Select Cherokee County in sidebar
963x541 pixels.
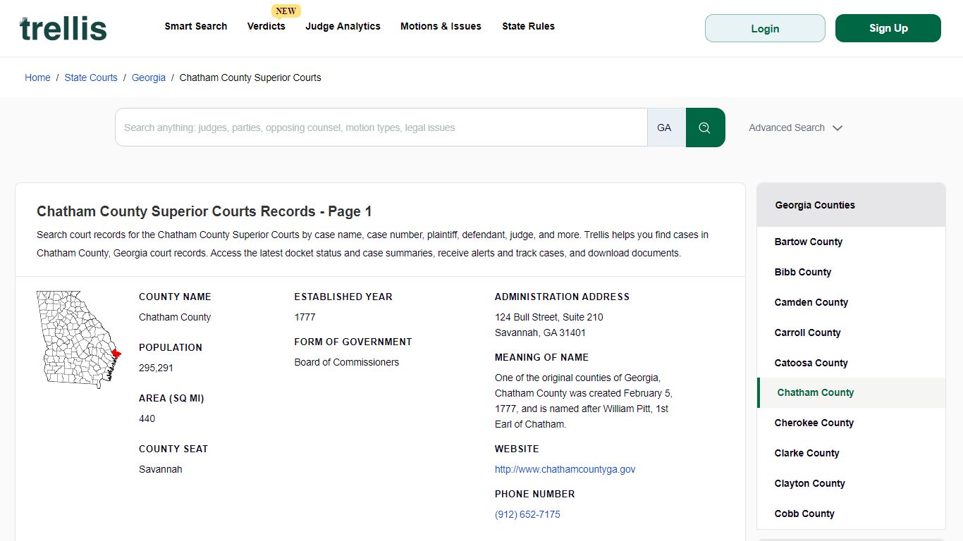point(851,423)
